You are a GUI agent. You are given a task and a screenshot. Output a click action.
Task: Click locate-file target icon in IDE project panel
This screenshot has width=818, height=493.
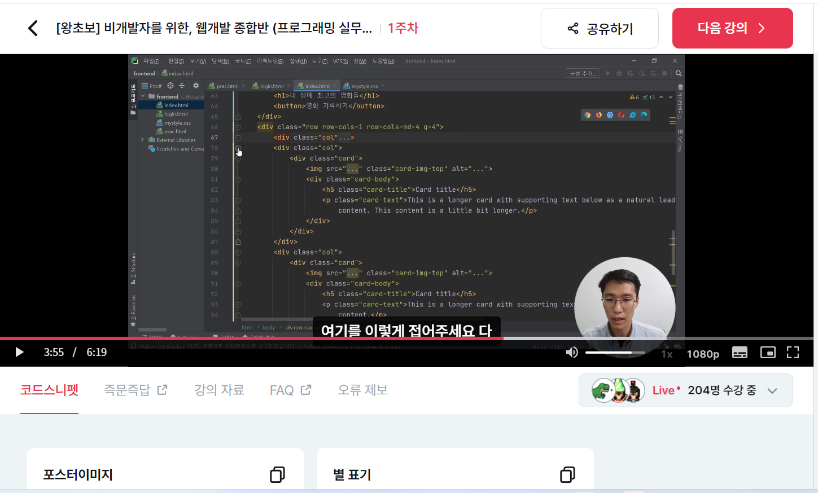170,86
